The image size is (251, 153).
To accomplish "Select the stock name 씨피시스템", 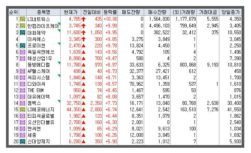I will tap(39, 78).
